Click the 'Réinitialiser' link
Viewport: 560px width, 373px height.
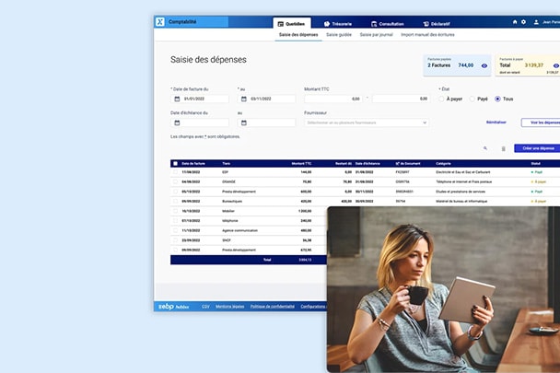[496, 122]
